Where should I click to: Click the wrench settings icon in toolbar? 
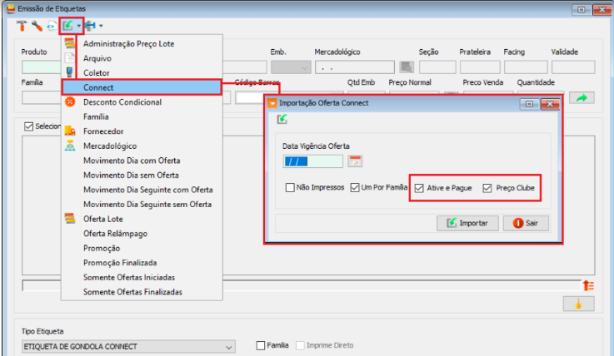[x=37, y=27]
